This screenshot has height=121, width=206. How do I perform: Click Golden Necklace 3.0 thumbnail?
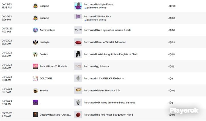78,91
